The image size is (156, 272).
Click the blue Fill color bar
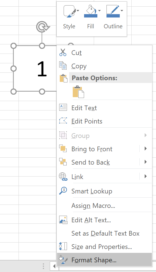click(x=91, y=16)
